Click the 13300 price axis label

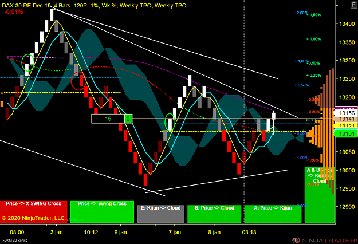coord(347,61)
